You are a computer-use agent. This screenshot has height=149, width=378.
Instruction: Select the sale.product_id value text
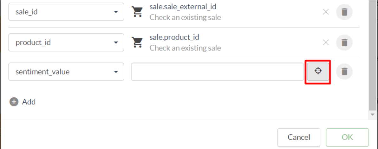(174, 37)
